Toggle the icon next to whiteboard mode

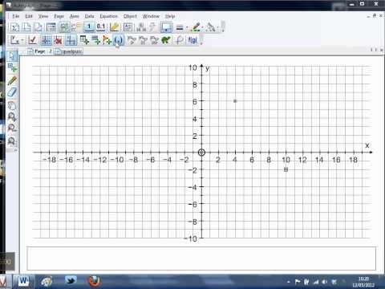76,26
